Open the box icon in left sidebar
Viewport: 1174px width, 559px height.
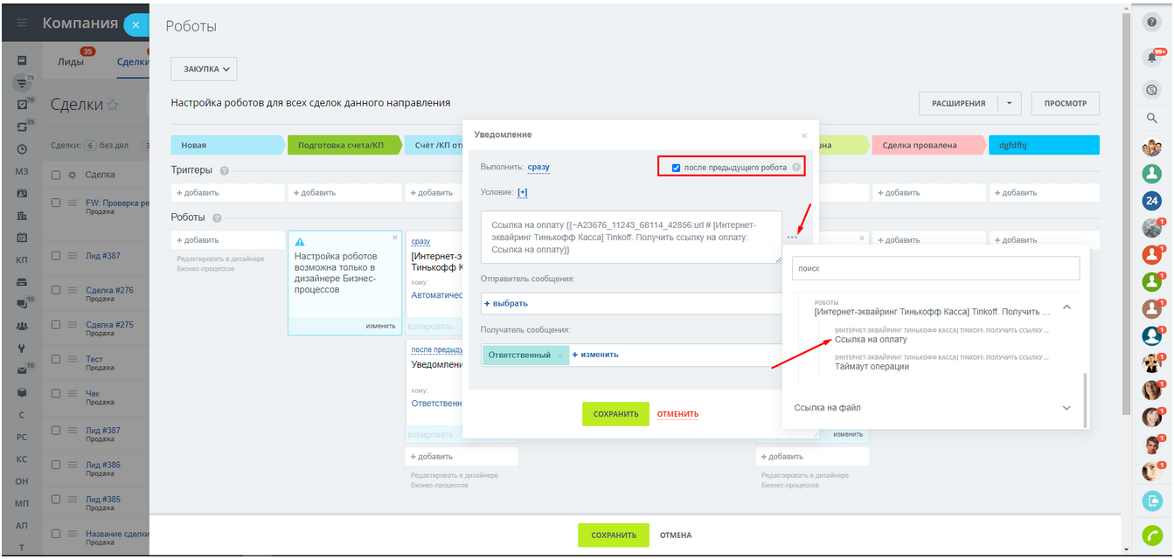pos(22,392)
